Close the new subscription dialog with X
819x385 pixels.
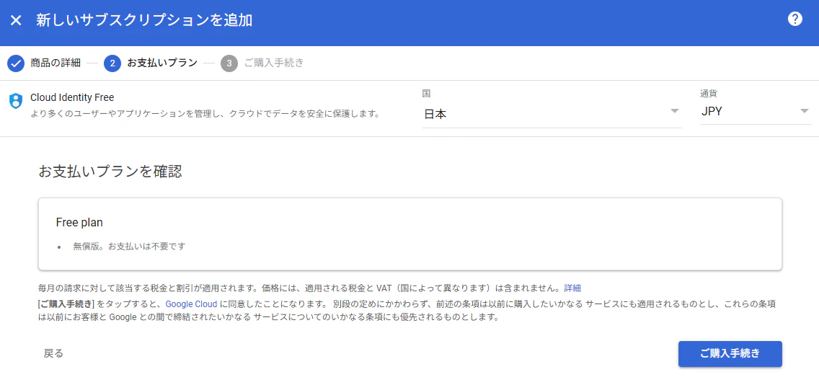16,20
